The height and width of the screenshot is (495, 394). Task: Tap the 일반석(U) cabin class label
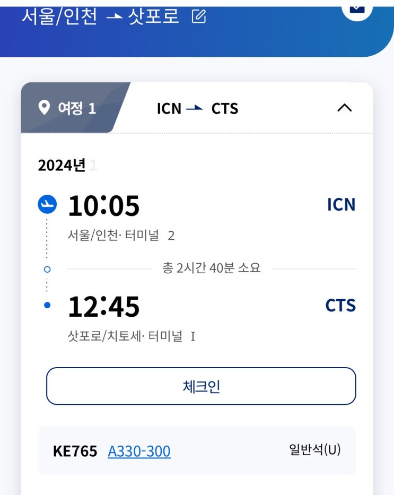314,450
